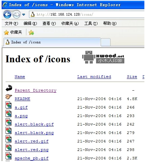145x164 pixels.
Task: Click the alert.black.gif size value 242
Action: pos(131,124)
